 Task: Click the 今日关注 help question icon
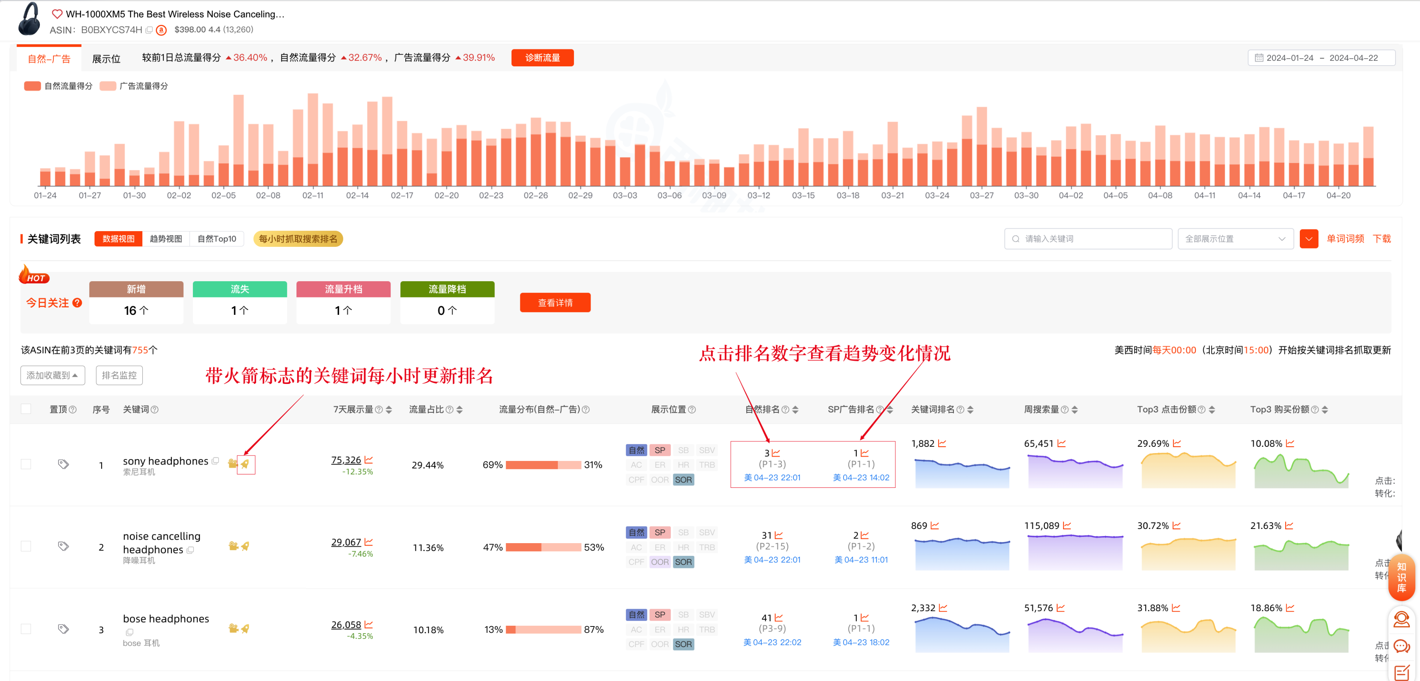click(77, 303)
